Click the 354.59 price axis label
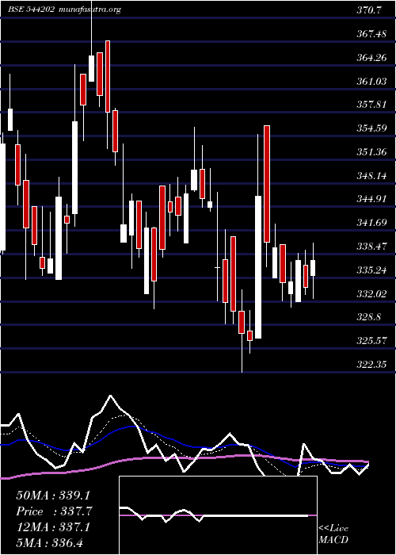Viewport: 396px width, 555px height. [x=371, y=128]
